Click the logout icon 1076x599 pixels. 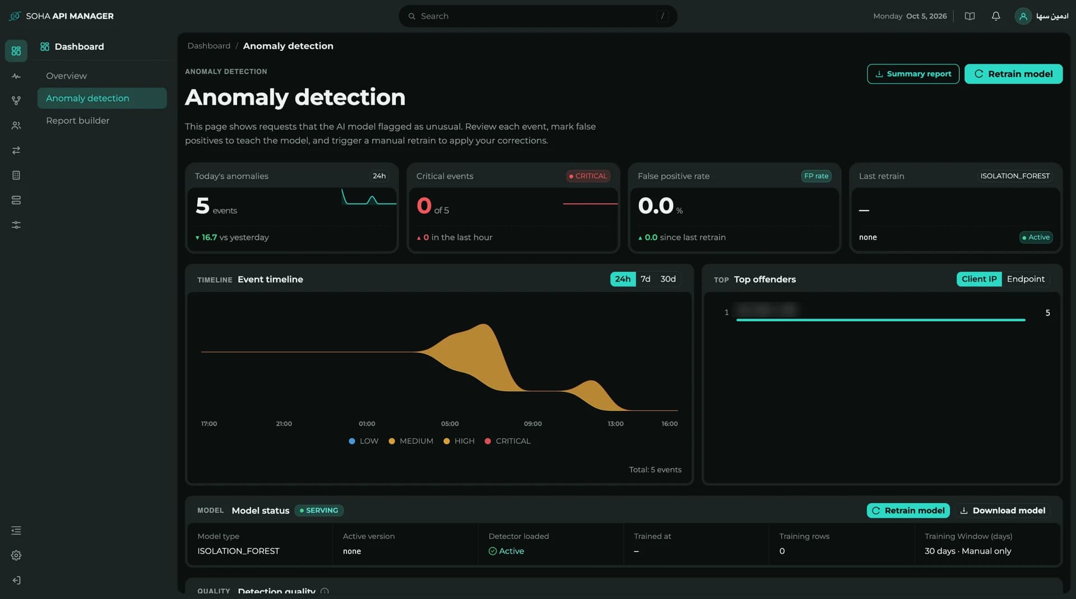[x=16, y=581]
